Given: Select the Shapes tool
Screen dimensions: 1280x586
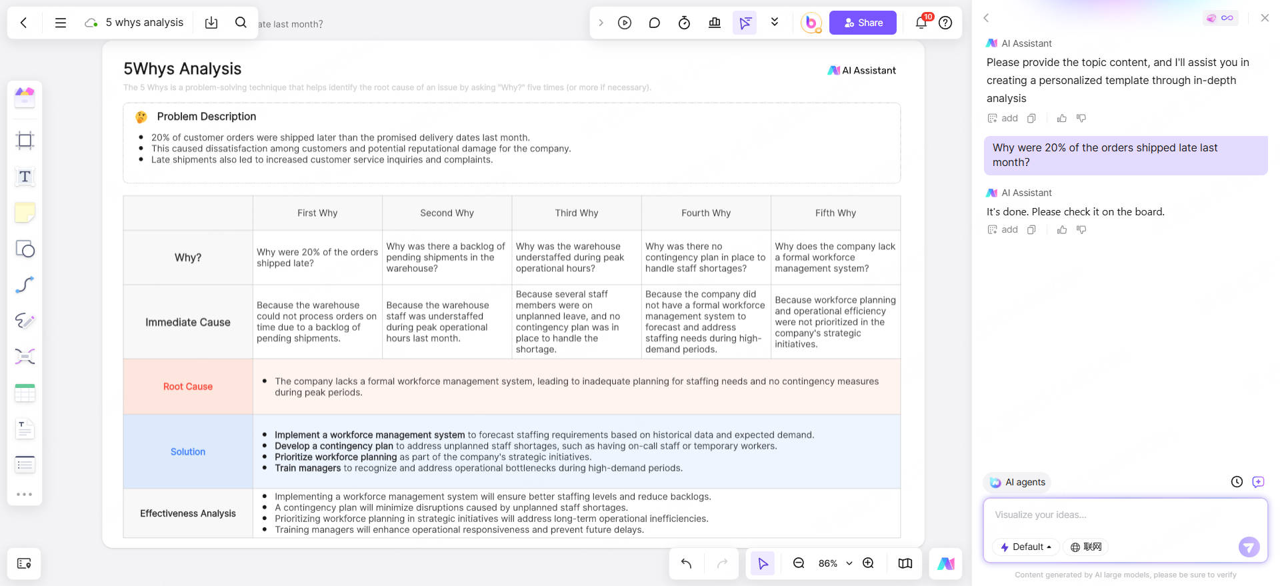Looking at the screenshot, I should click(25, 249).
